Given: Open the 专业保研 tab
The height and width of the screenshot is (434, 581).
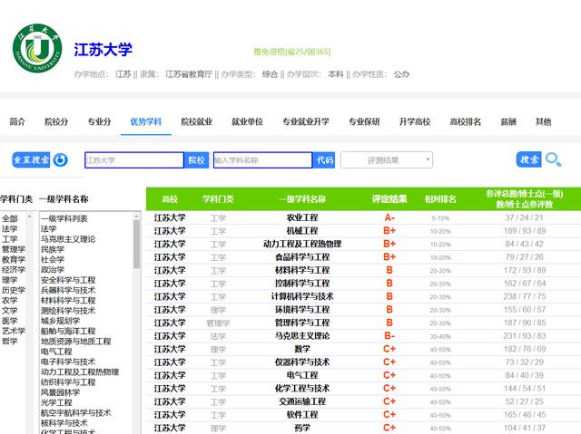Looking at the screenshot, I should (364, 121).
